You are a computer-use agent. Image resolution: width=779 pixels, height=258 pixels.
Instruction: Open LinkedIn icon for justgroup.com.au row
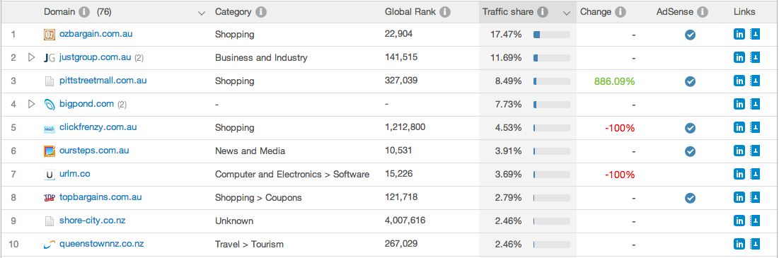click(x=739, y=57)
